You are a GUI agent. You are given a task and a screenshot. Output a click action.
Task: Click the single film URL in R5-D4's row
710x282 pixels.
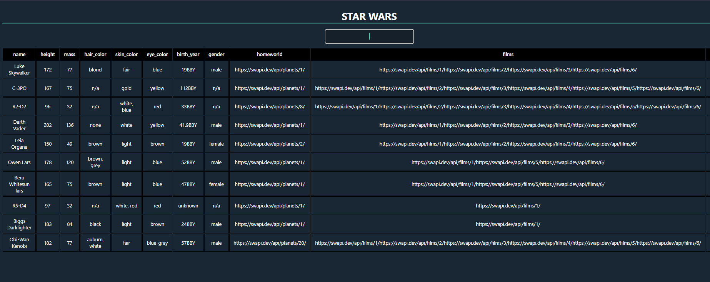pos(508,206)
